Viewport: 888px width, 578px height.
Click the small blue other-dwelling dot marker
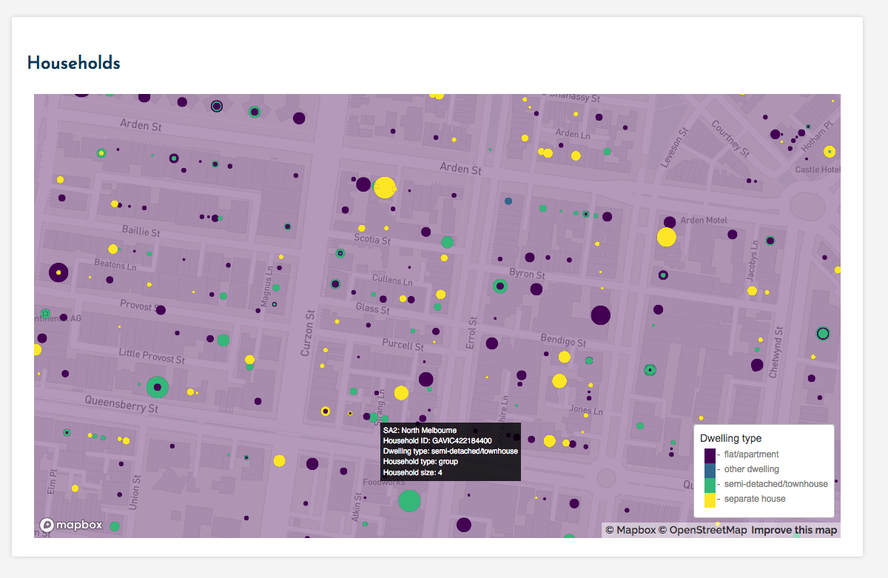point(508,201)
